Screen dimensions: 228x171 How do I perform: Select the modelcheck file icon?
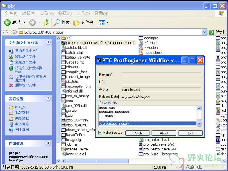click(141, 52)
